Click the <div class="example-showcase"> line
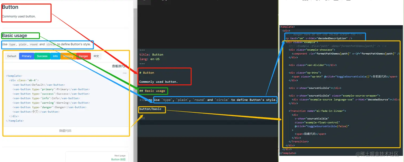Screen dimensions: 404x162 [312, 50]
